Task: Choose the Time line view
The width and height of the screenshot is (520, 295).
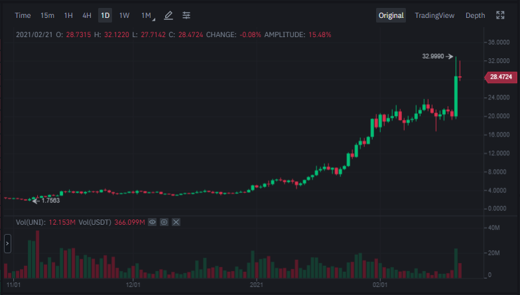Action: click(x=23, y=16)
